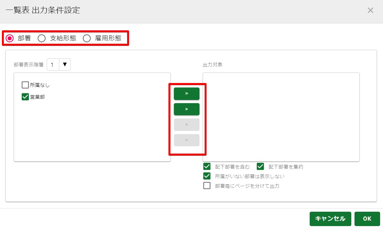Toggle 所属がいない部署は表示しない checkbox
Image resolution: width=383 pixels, height=228 pixels.
click(x=207, y=176)
